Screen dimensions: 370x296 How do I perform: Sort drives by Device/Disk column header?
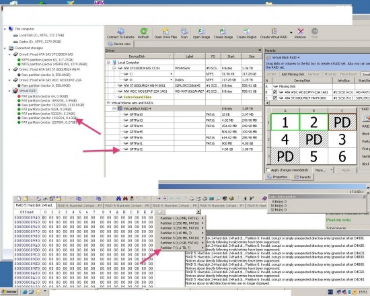pos(140,57)
